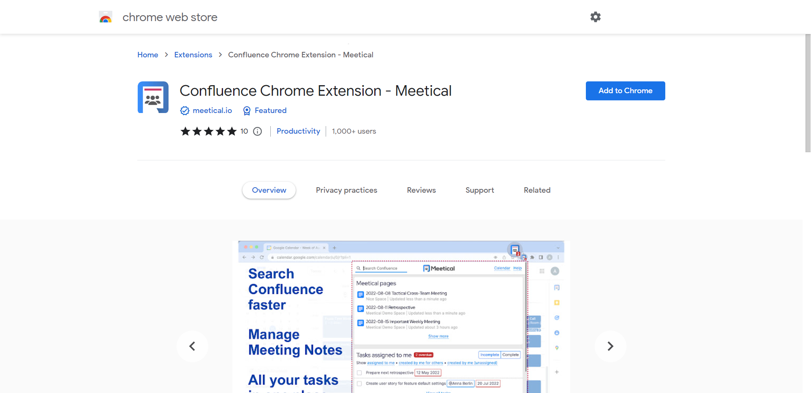Click the Featured badge icon
Viewport: 811px width, 393px height.
pyautogui.click(x=247, y=110)
